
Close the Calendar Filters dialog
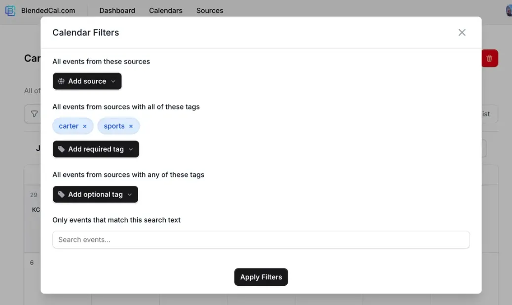pyautogui.click(x=462, y=33)
